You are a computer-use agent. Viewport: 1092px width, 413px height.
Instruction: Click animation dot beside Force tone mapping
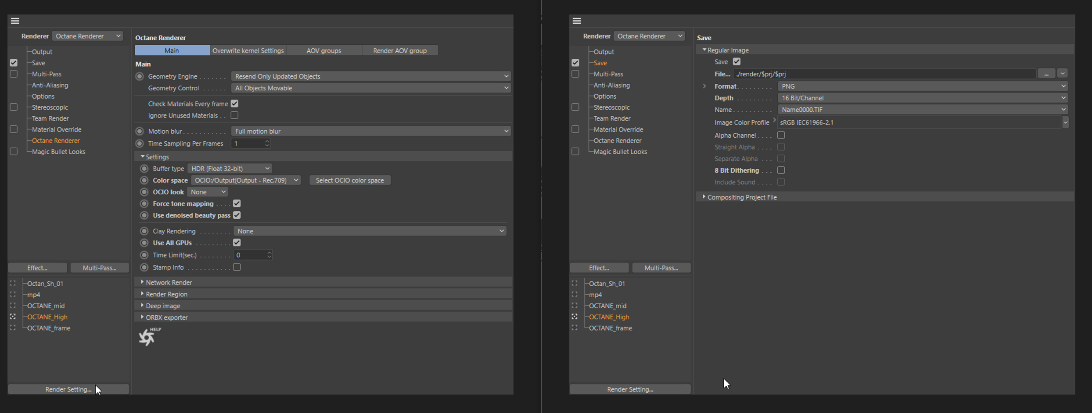[x=144, y=203]
